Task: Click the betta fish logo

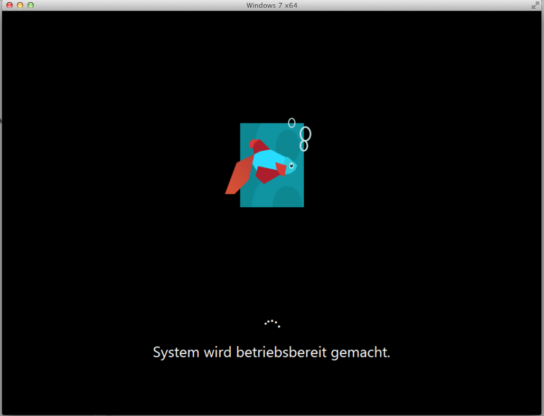Action: pyautogui.click(x=268, y=163)
